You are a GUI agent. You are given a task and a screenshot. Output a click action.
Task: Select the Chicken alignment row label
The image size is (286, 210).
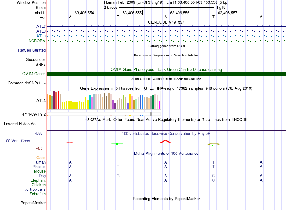(39, 185)
